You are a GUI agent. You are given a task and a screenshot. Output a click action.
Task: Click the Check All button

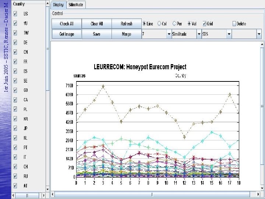pyautogui.click(x=67, y=24)
